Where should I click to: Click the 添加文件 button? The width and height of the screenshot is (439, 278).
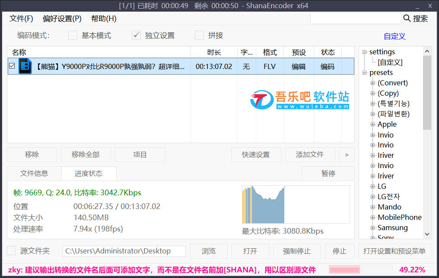pyautogui.click(x=310, y=154)
